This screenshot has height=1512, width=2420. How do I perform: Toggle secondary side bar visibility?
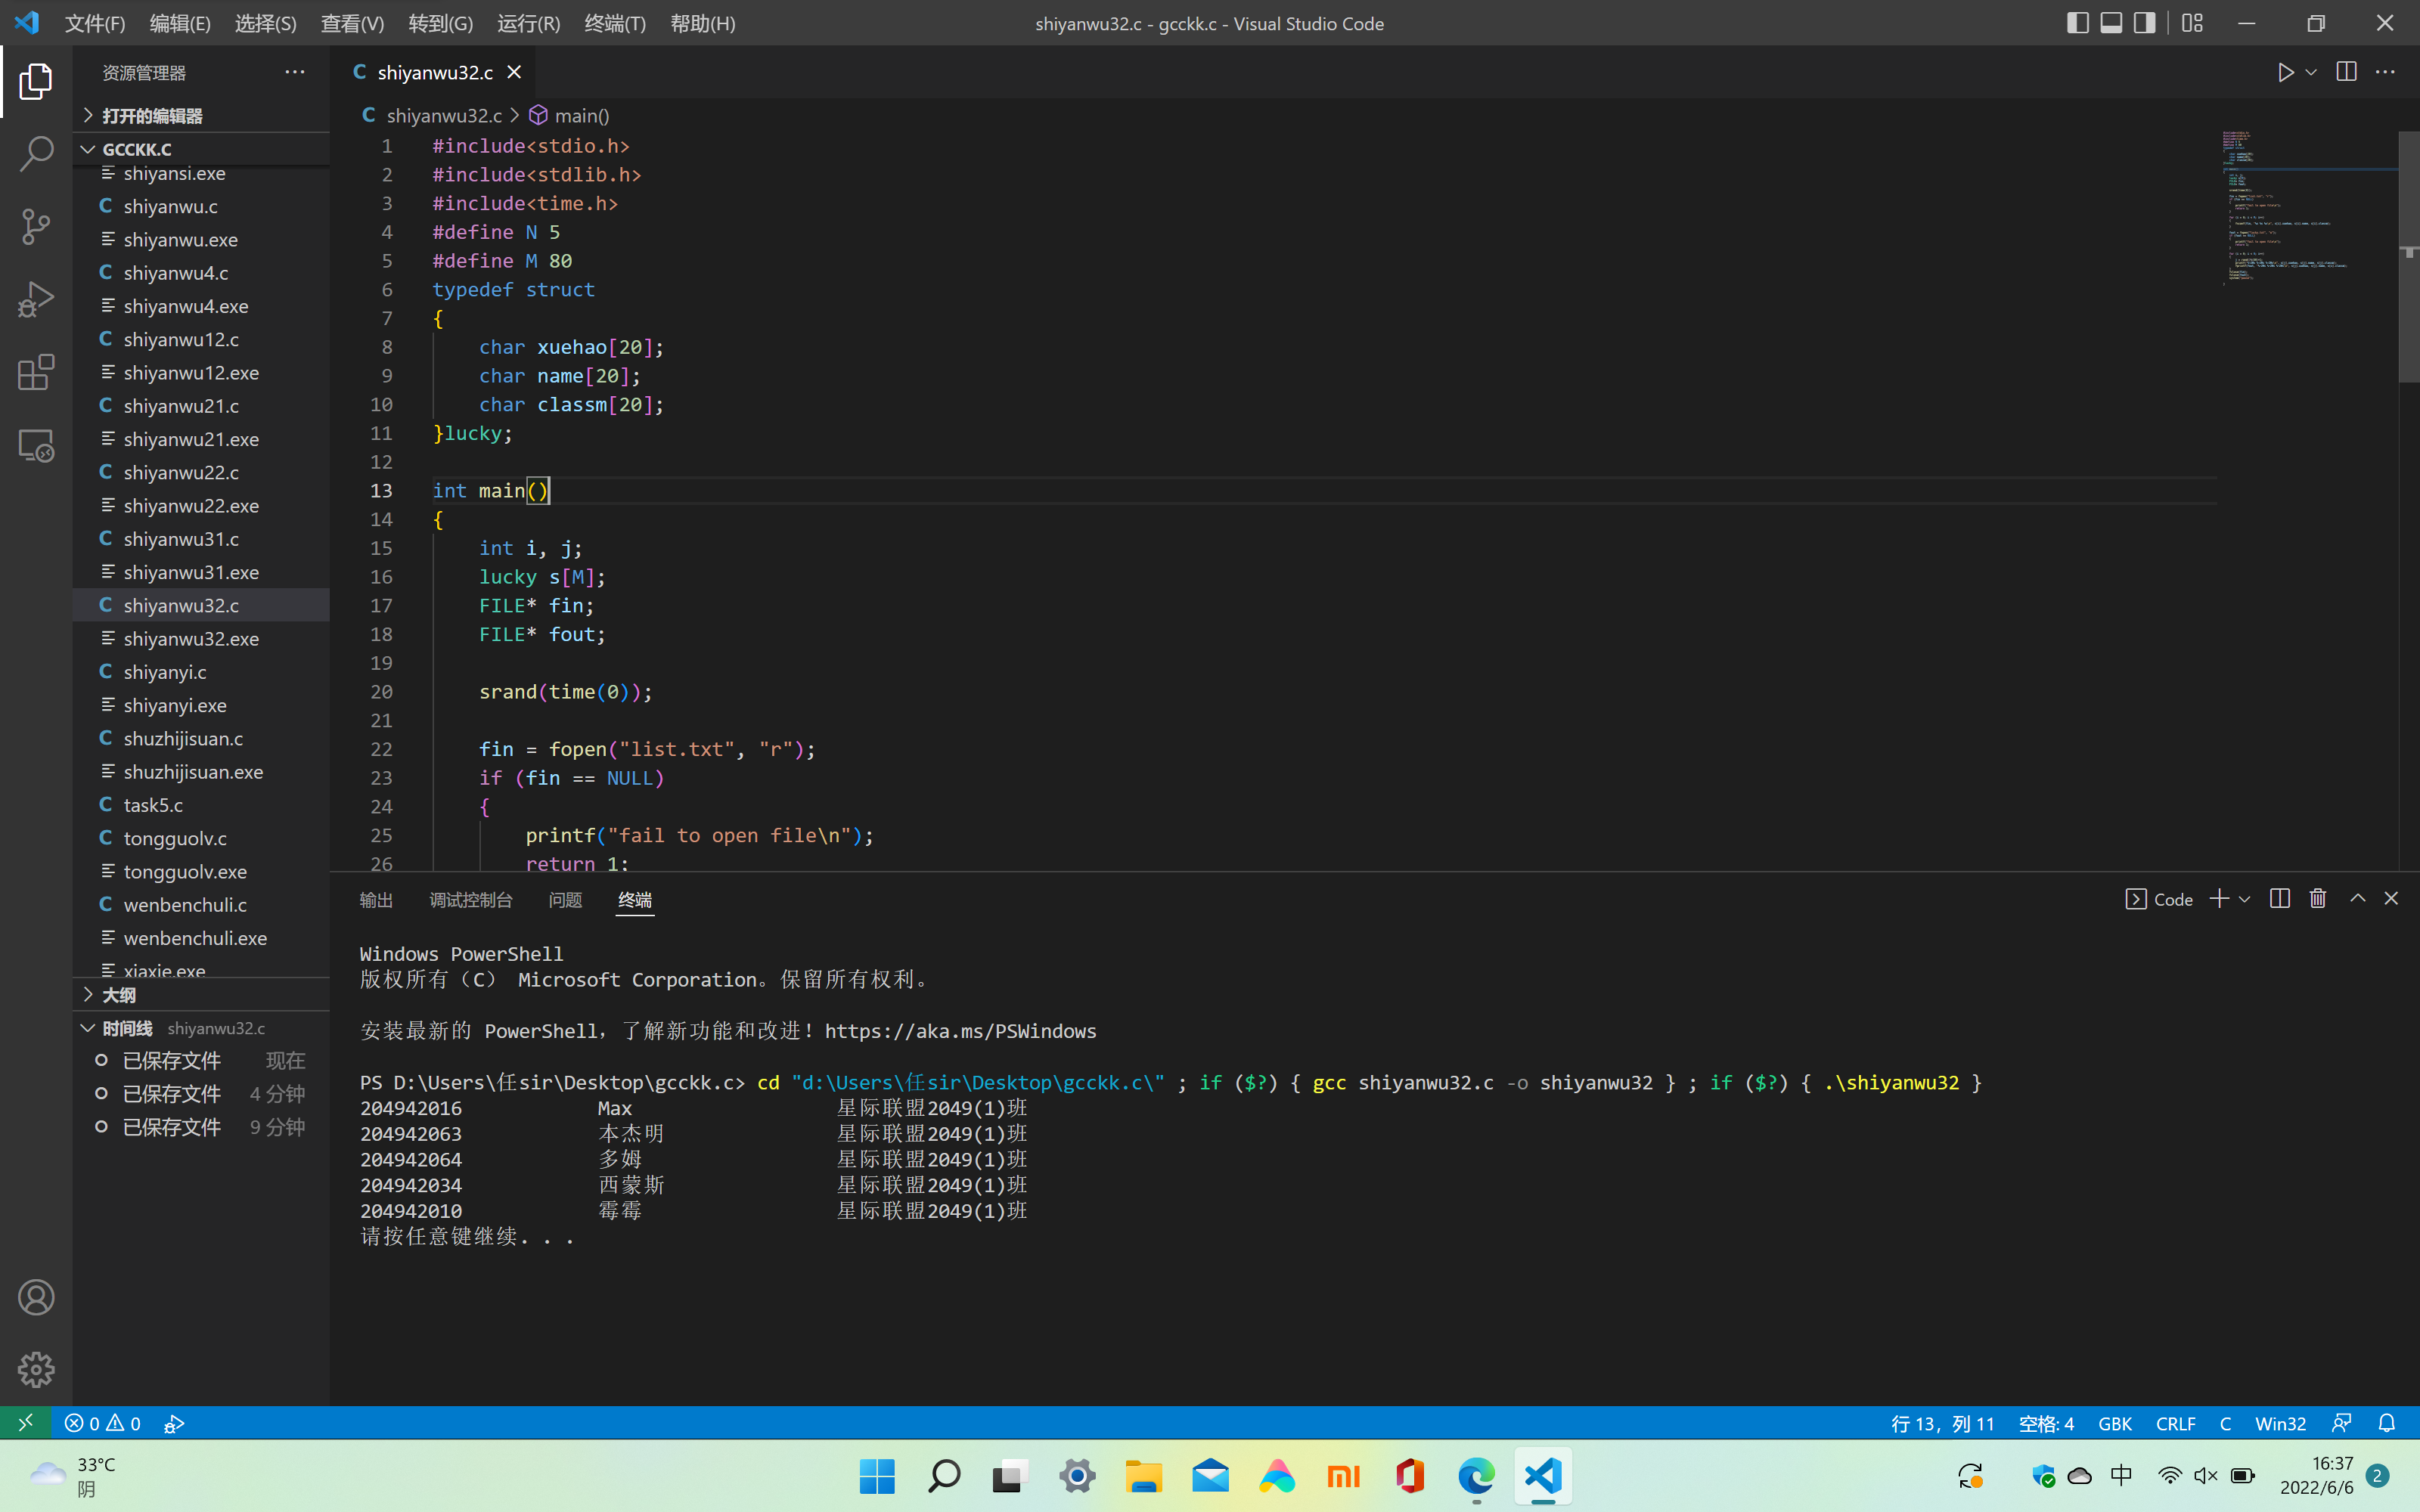point(2144,23)
